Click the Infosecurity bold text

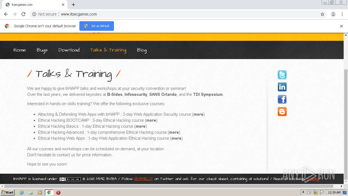point(136,94)
